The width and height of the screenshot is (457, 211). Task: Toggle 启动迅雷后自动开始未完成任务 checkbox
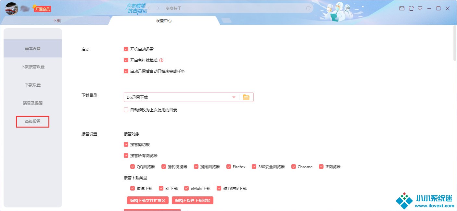[x=126, y=71]
